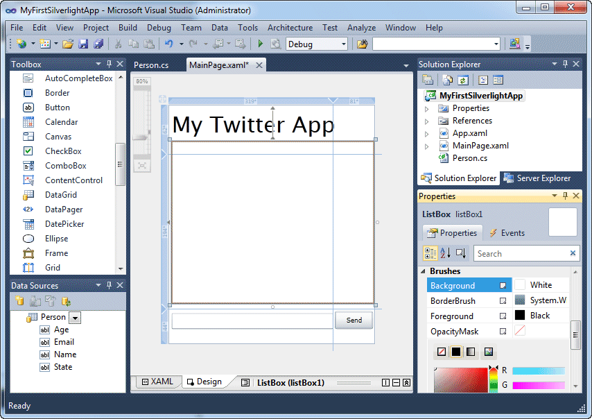The width and height of the screenshot is (592, 419).
Task: Switch to Server Explorer panel tab
Action: 537,178
